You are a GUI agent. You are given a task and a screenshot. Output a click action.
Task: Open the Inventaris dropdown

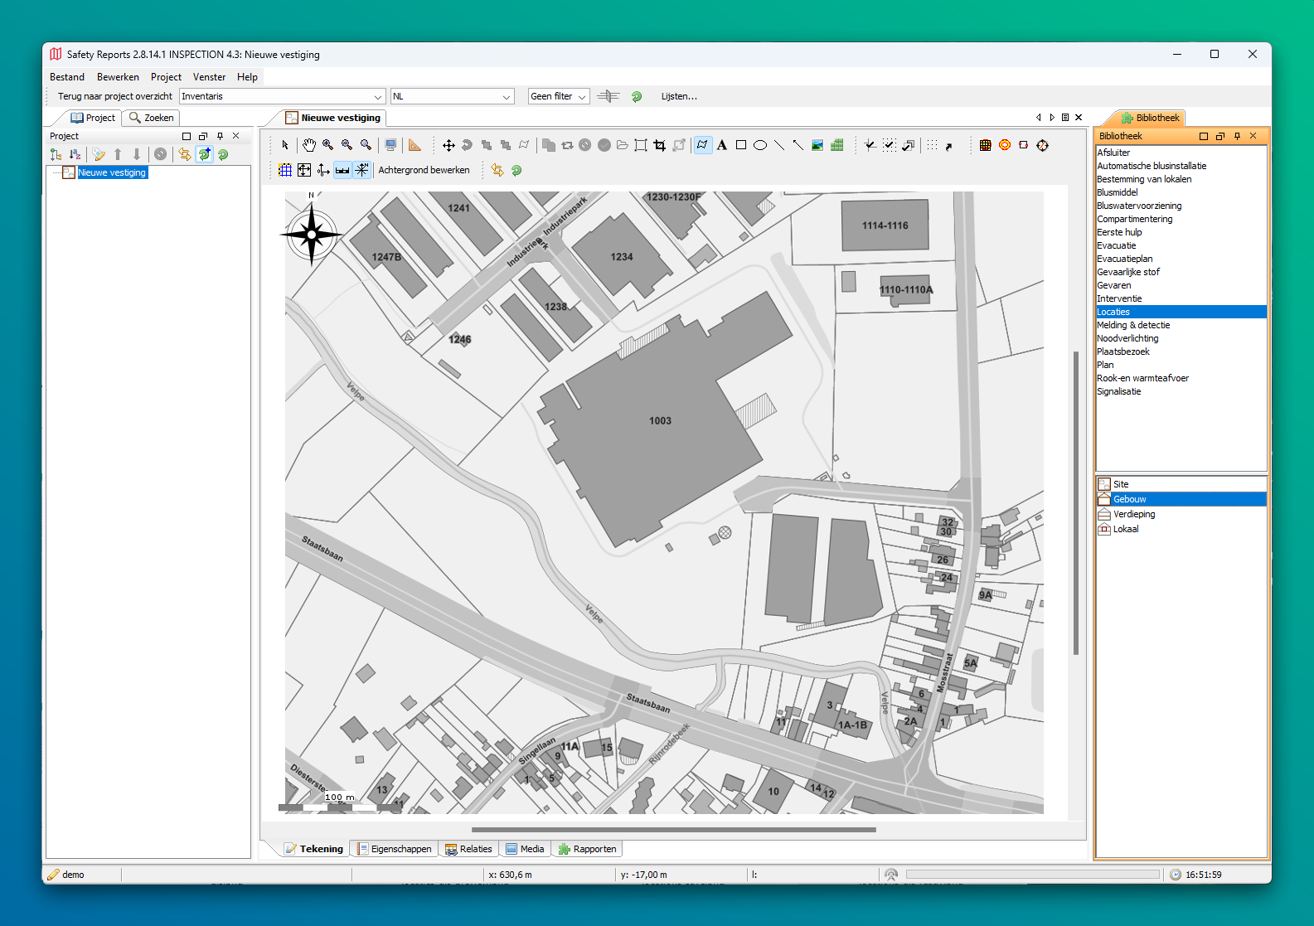tap(282, 96)
